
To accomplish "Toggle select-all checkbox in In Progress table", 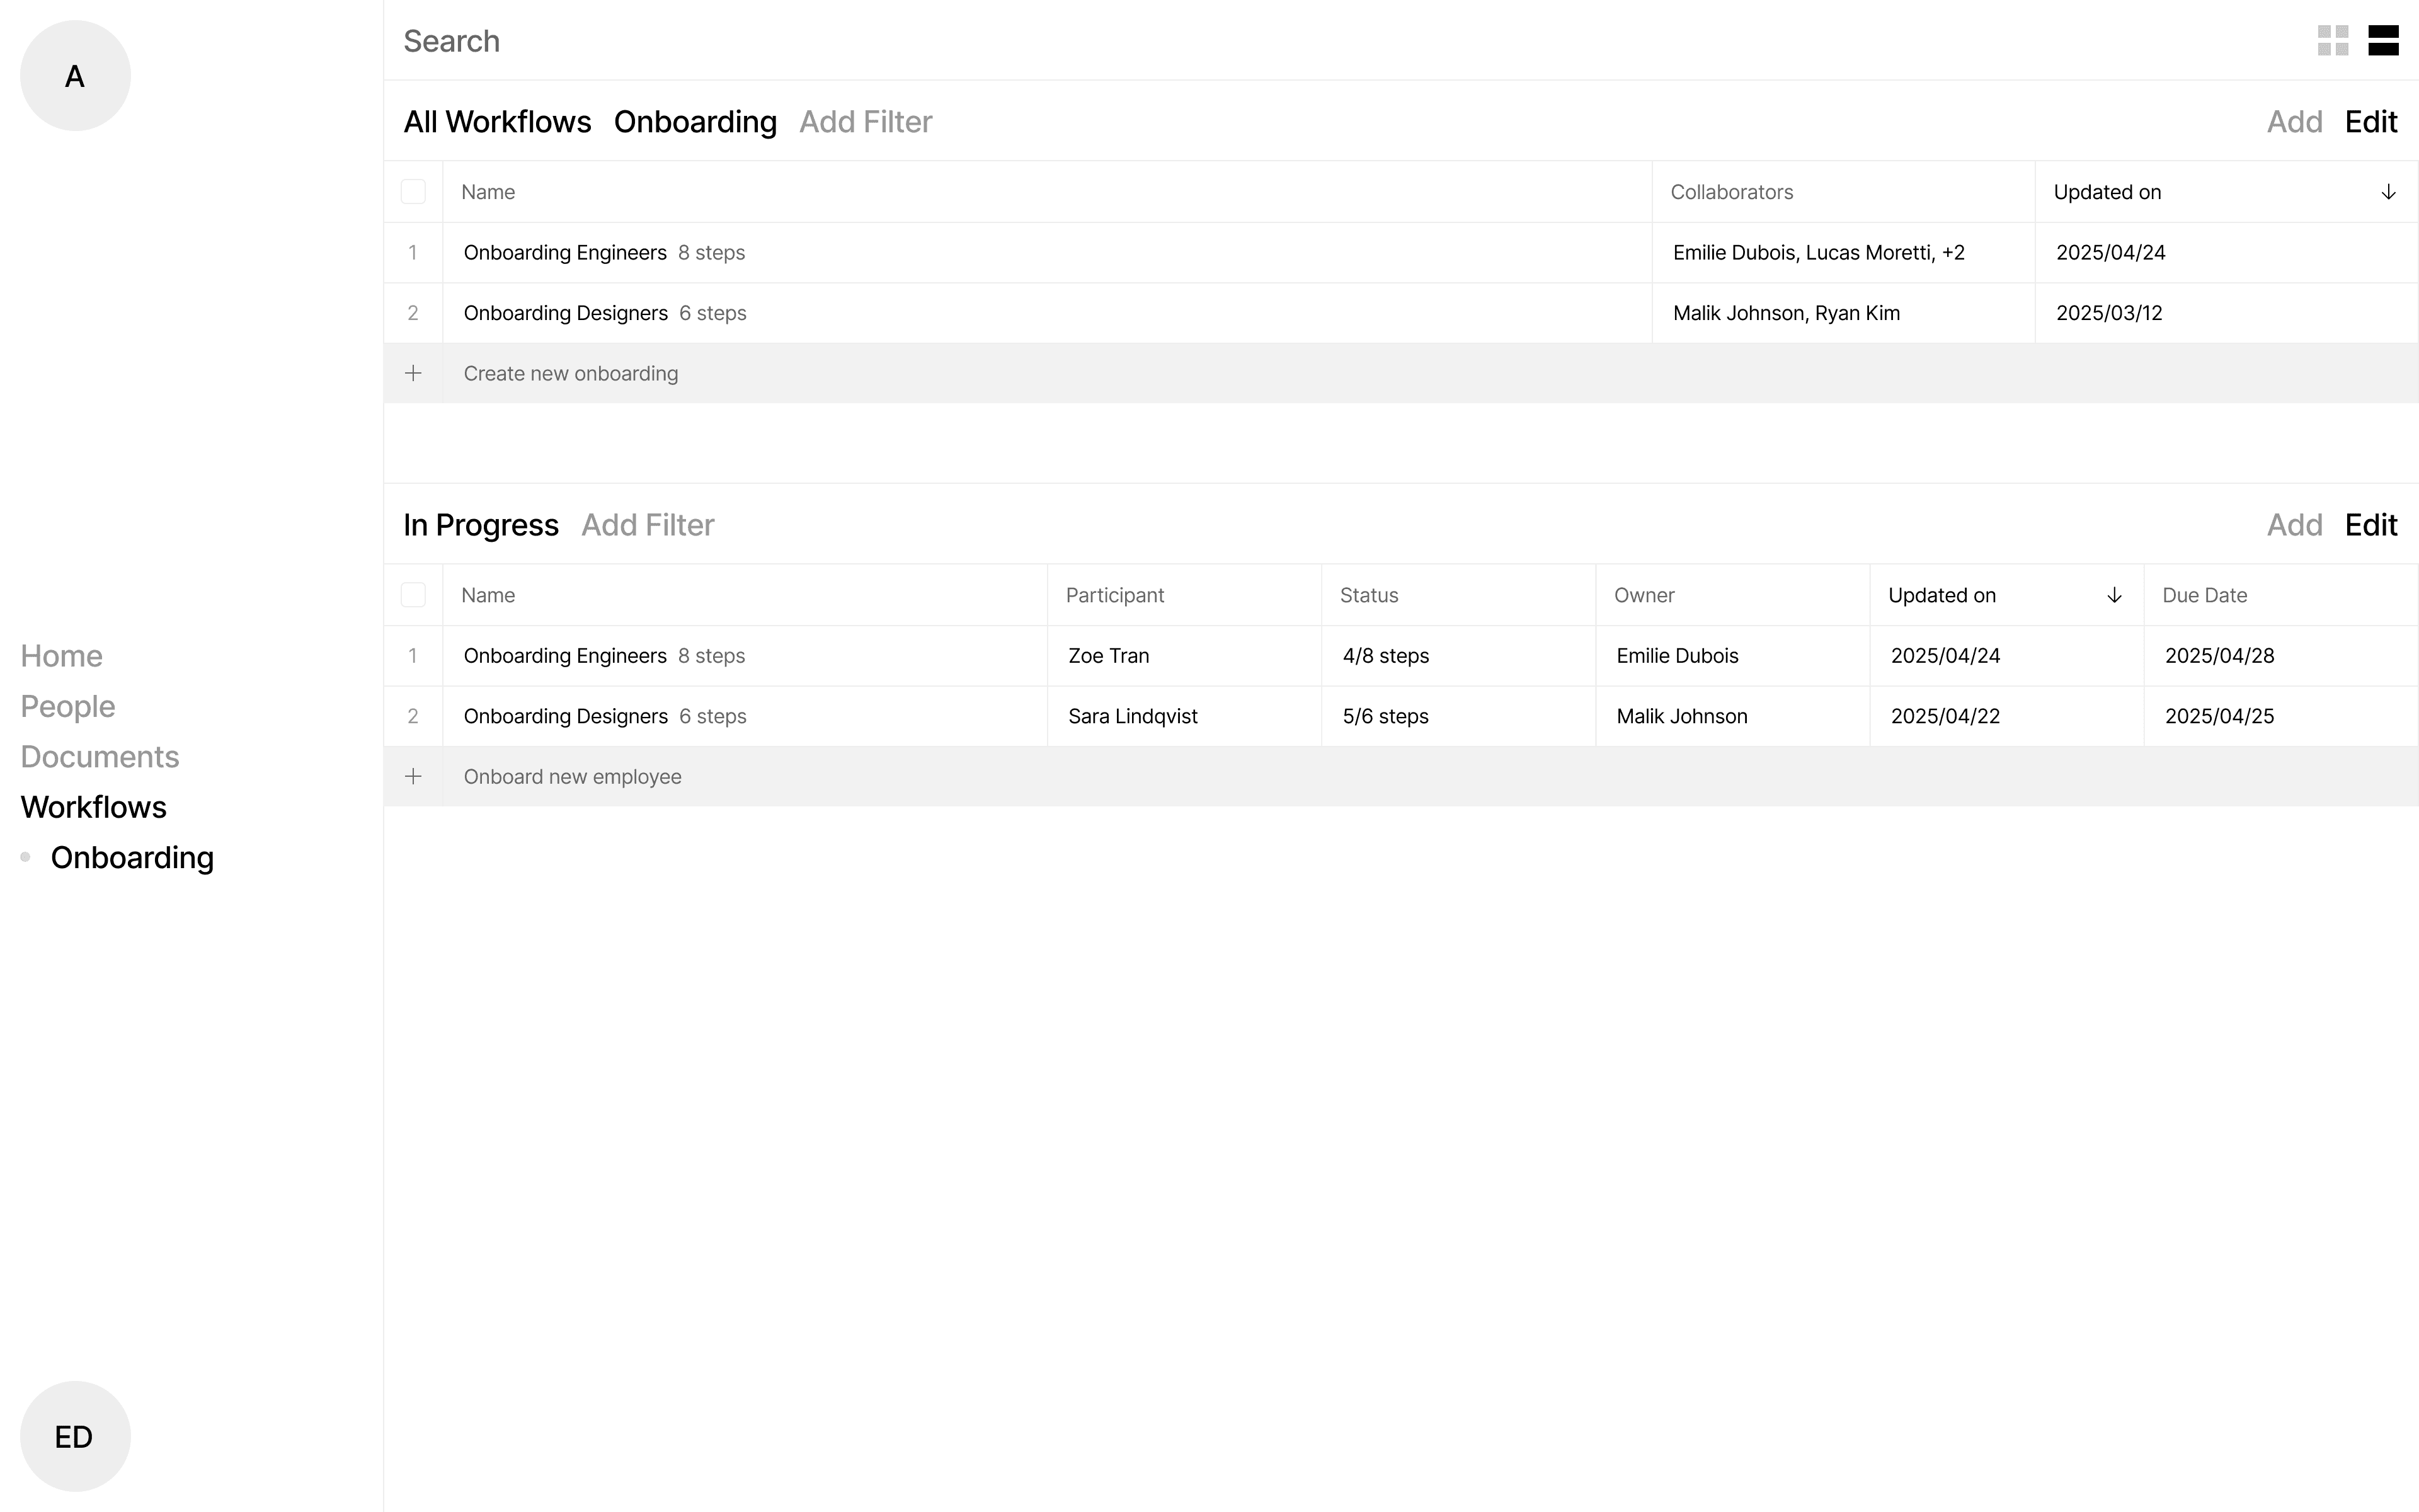I will 413,595.
